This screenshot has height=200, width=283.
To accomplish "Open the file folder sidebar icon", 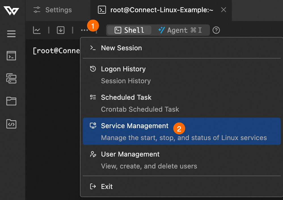I will click(11, 101).
